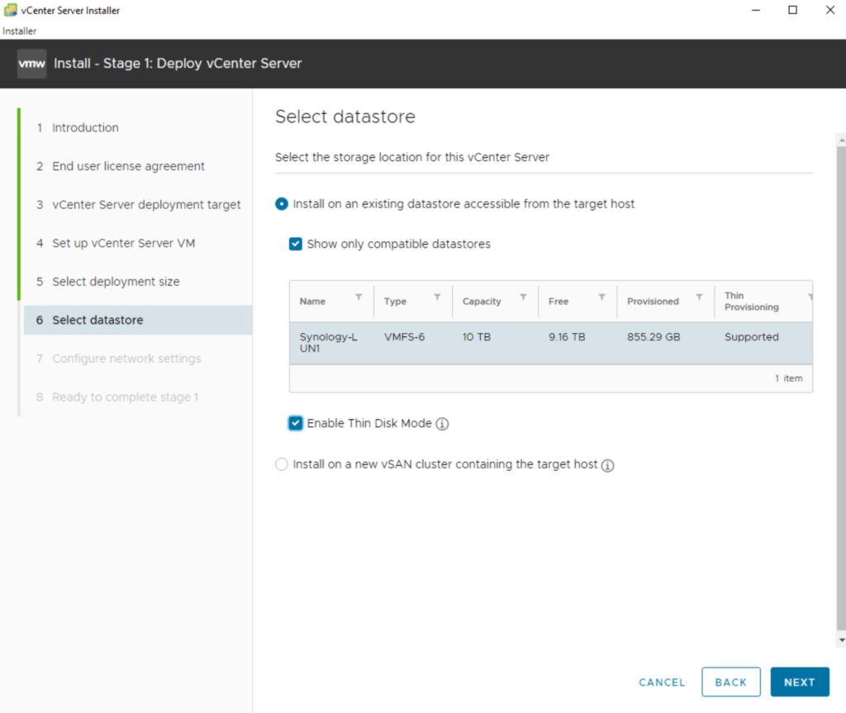Click the filter icon in Name column
The image size is (846, 713).
pos(359,297)
